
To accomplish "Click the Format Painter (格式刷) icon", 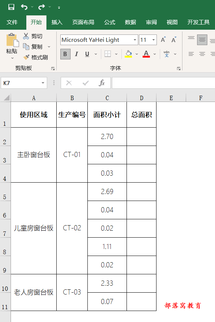I will 26,57.
